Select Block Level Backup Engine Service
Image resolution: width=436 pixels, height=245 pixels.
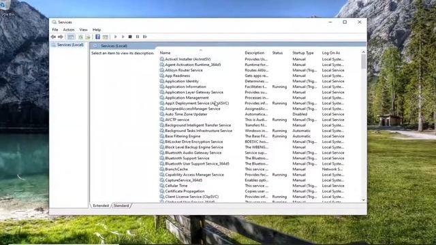point(194,147)
